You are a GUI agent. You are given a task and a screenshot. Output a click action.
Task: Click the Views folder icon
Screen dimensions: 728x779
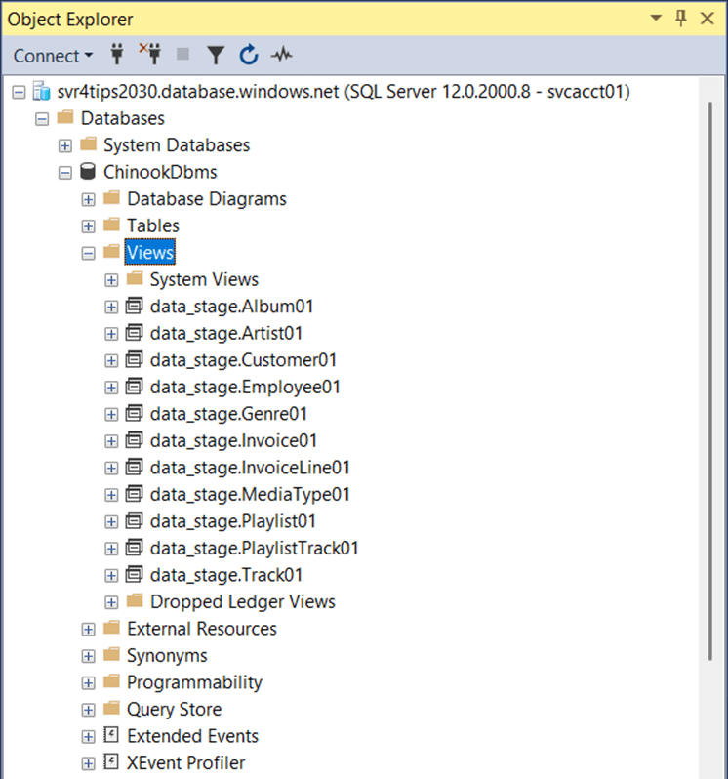point(111,251)
